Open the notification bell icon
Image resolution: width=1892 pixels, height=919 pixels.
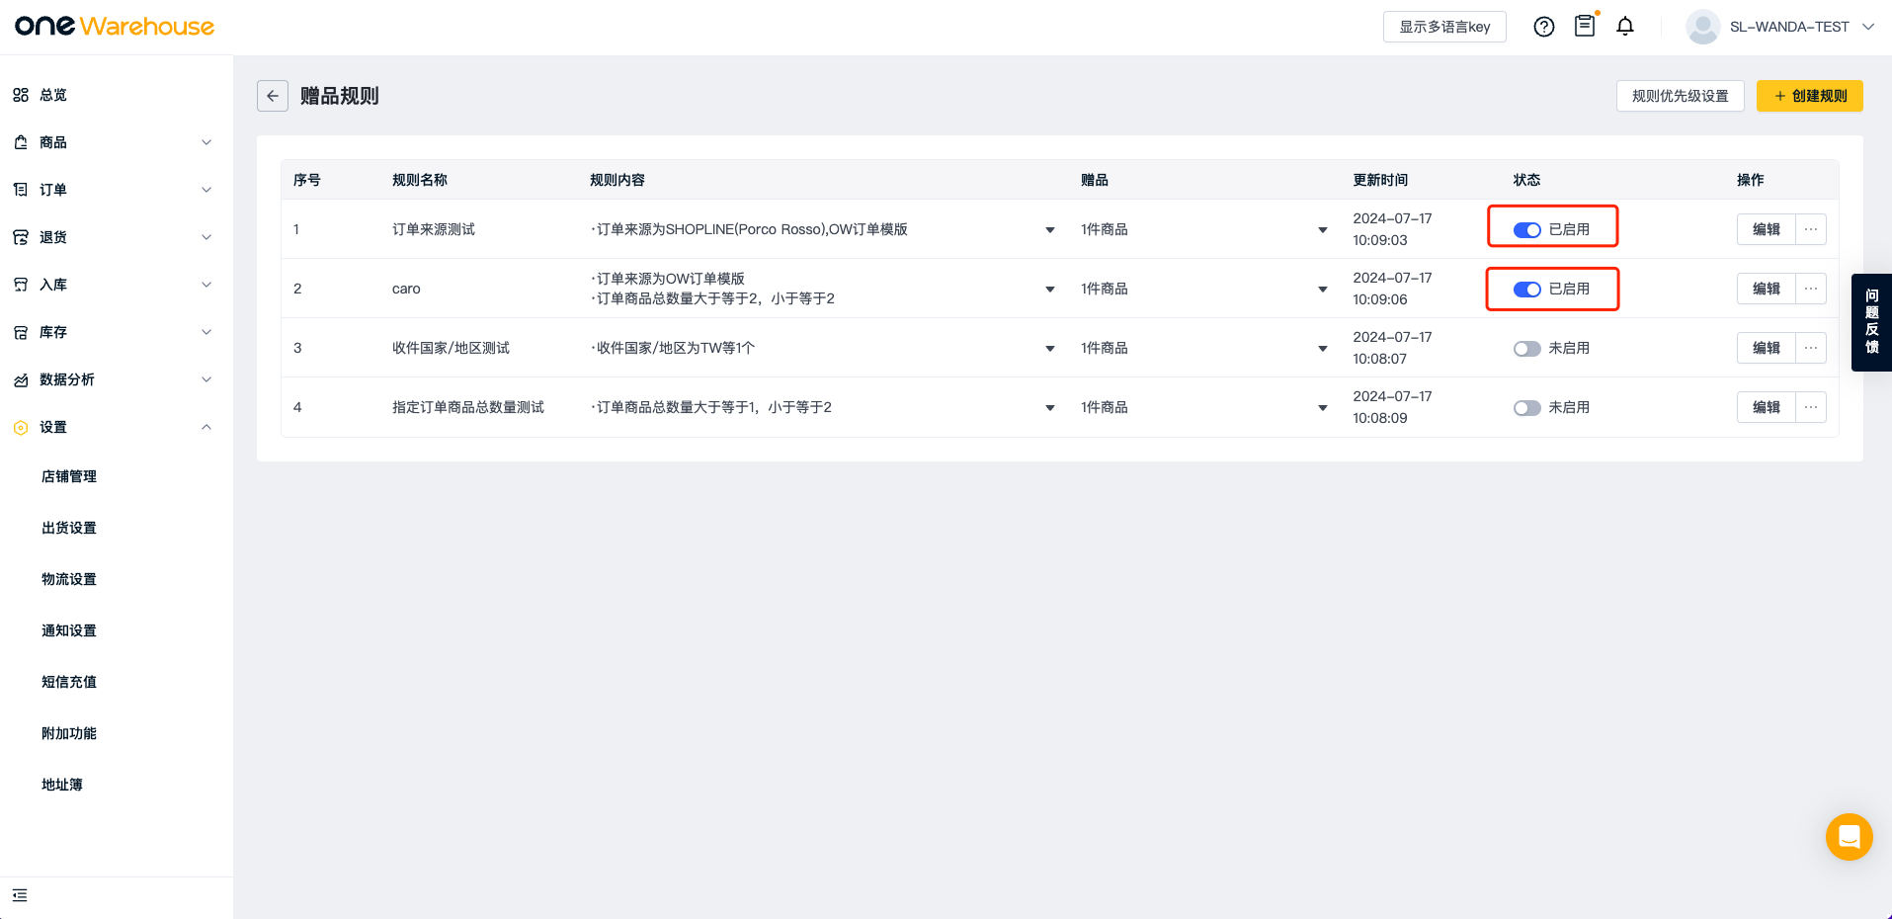point(1624,27)
